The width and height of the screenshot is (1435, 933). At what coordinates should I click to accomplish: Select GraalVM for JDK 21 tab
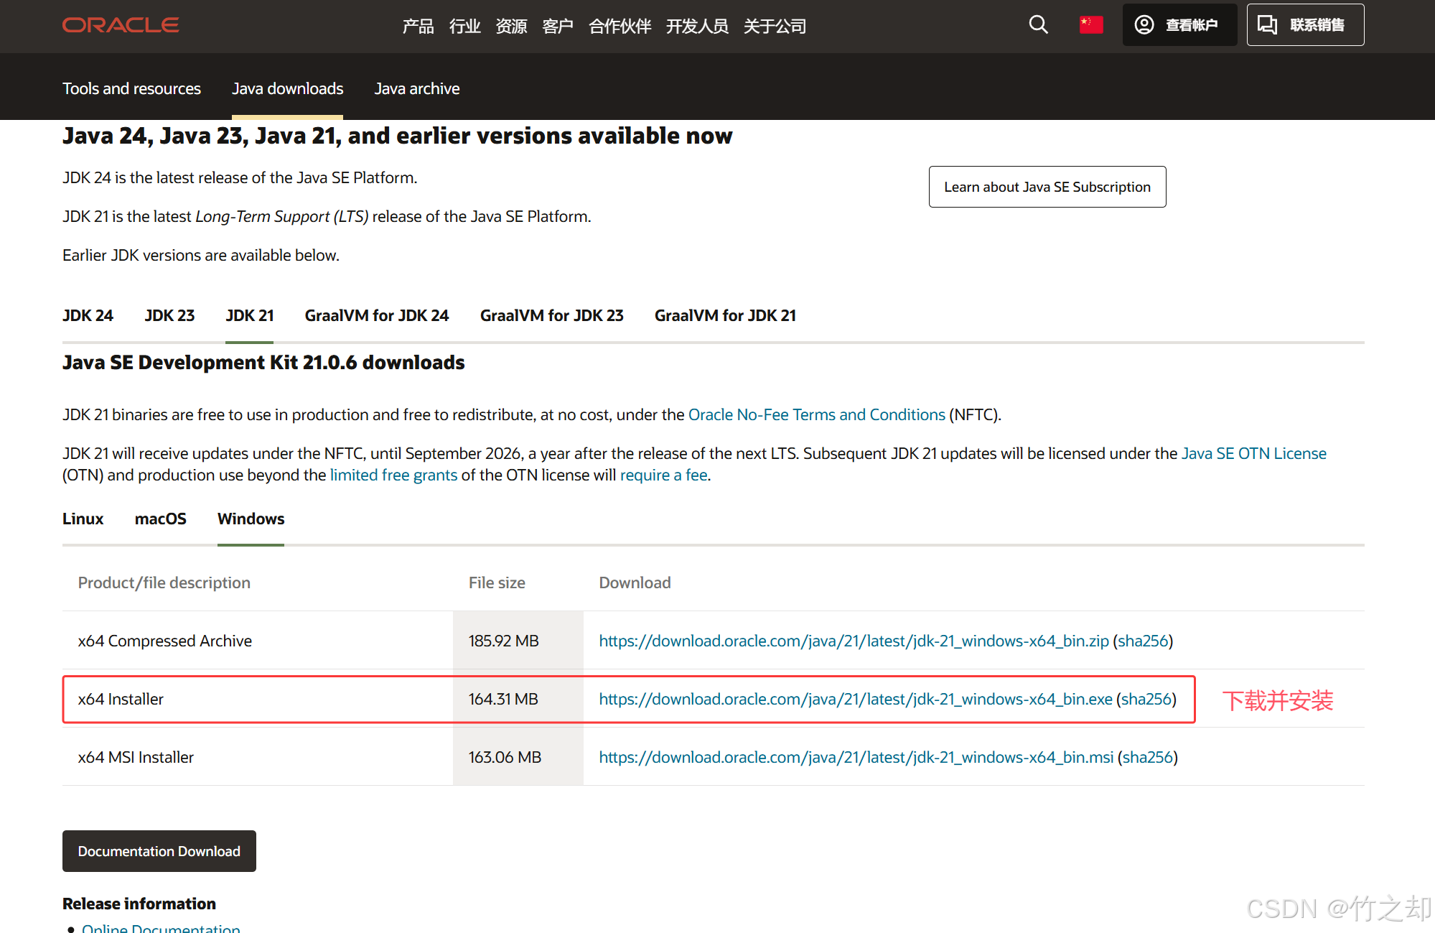tap(725, 315)
